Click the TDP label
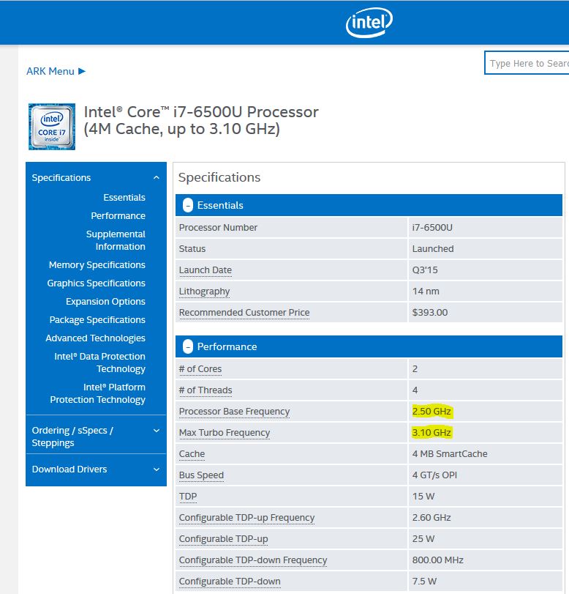This screenshot has width=569, height=594. pos(188,497)
